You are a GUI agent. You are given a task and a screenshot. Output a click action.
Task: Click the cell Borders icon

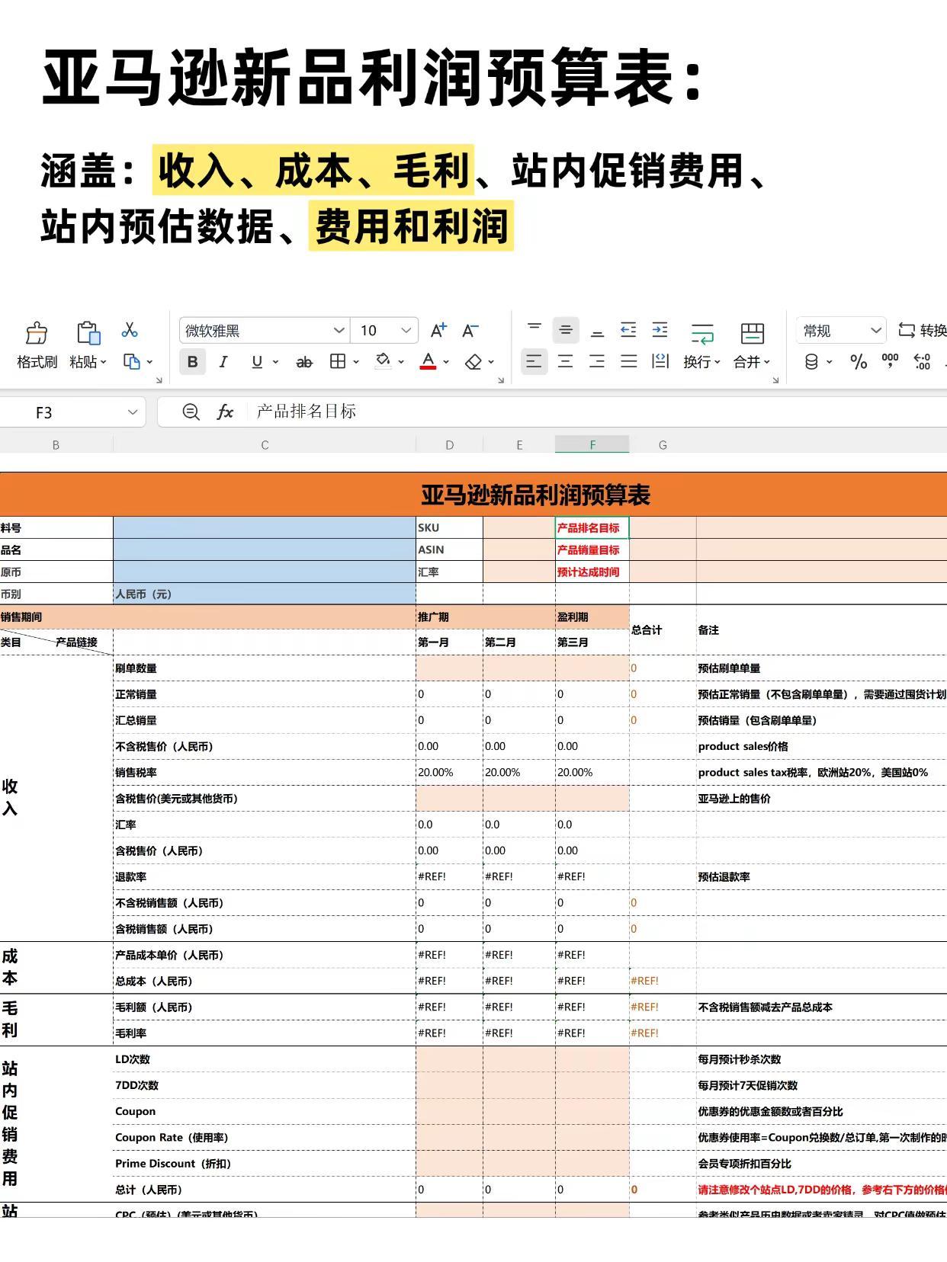[338, 362]
